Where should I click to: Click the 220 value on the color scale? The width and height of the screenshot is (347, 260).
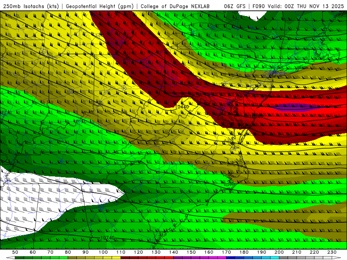(314, 252)
